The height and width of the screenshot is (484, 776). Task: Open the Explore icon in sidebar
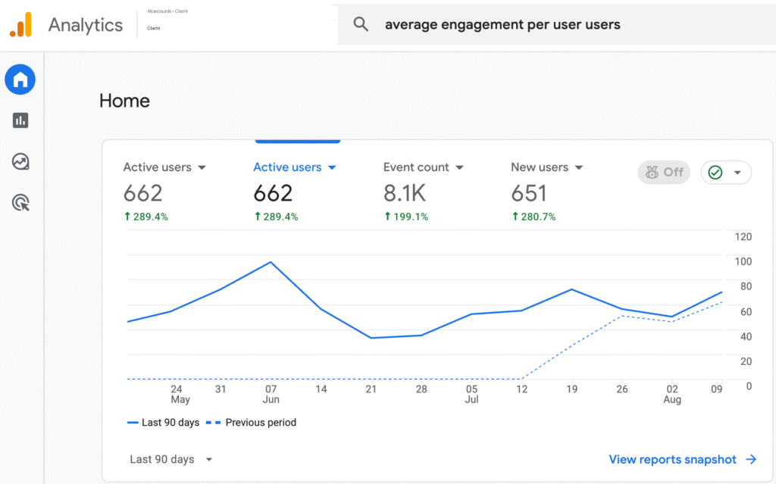coord(20,162)
